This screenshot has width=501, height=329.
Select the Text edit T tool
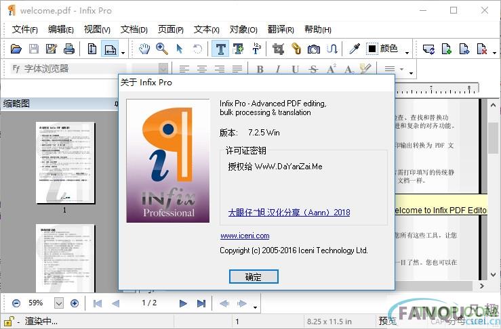click(220, 49)
